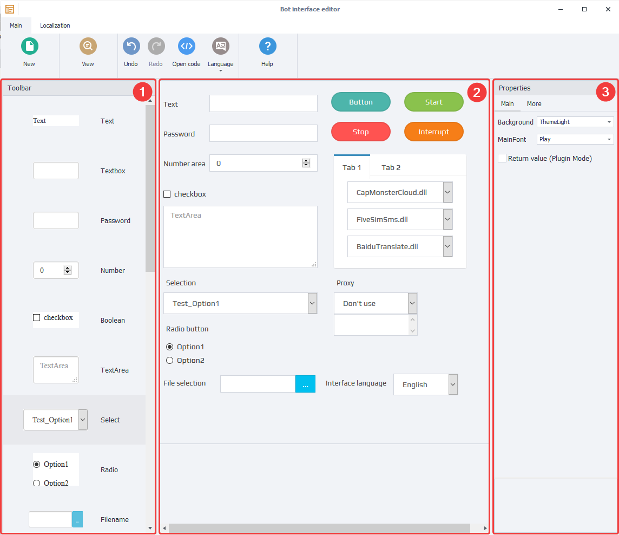Open the Interface language dropdown

tap(453, 384)
